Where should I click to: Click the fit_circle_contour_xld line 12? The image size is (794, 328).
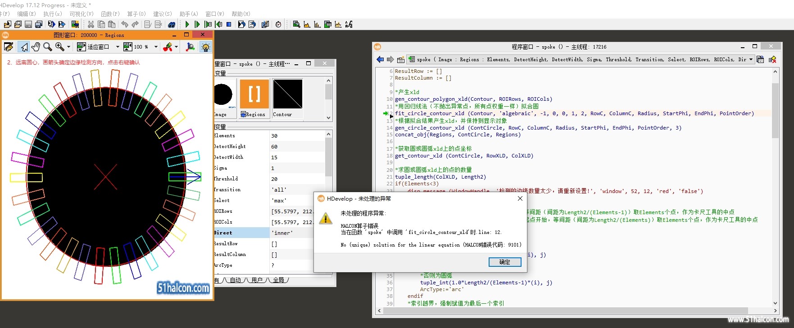coord(574,113)
